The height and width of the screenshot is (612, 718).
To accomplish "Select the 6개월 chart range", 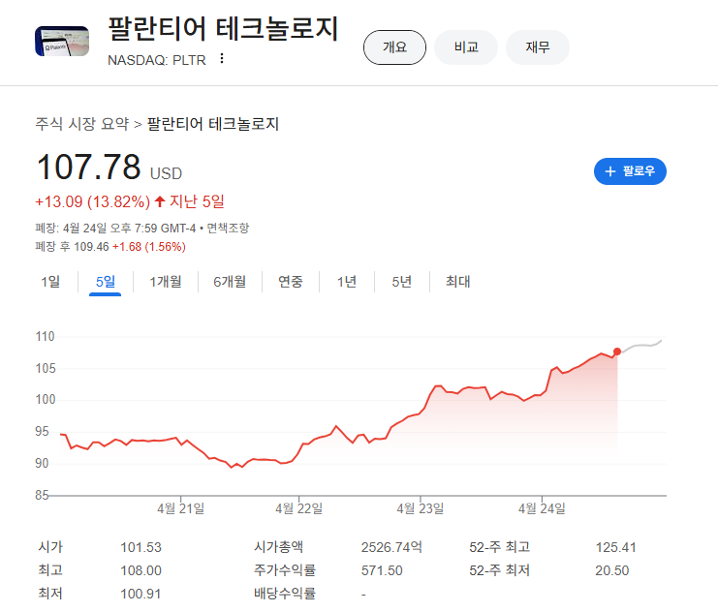I will tap(230, 282).
